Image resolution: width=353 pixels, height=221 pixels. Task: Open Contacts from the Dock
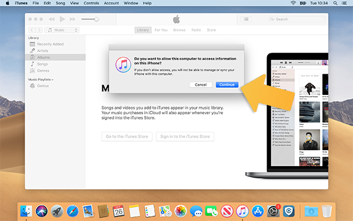point(104,212)
